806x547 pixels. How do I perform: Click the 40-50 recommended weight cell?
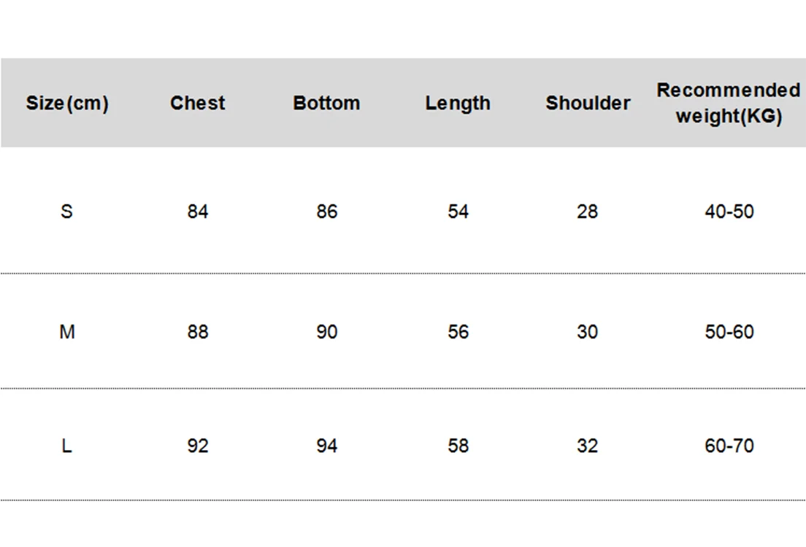pos(729,212)
